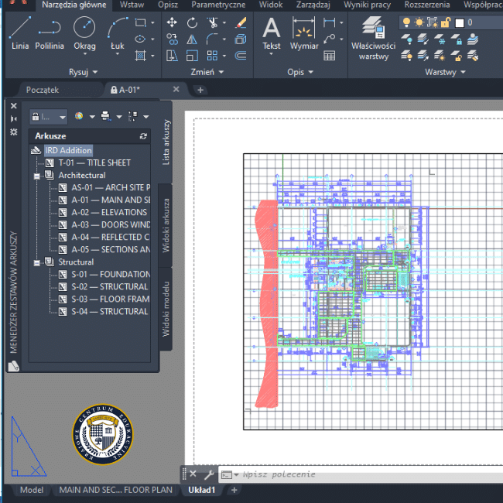Select the Mirror tool icon
The width and height of the screenshot is (503, 503).
(x=192, y=39)
